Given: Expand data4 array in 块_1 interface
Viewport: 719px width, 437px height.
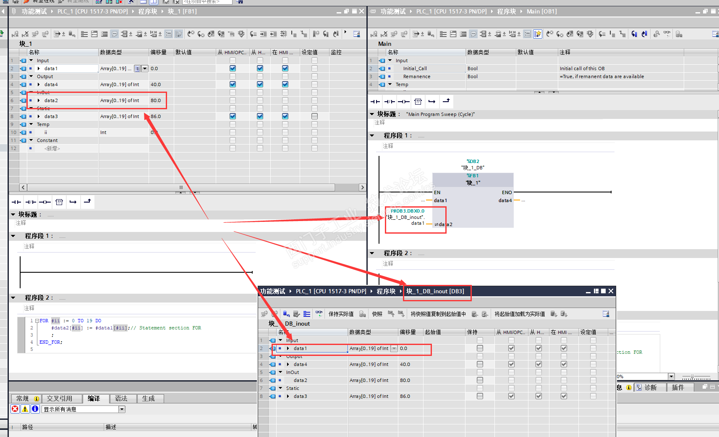Looking at the screenshot, I should 39,84.
